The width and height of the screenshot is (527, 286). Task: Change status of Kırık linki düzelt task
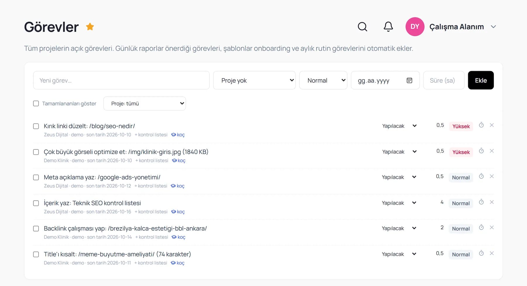click(x=399, y=126)
